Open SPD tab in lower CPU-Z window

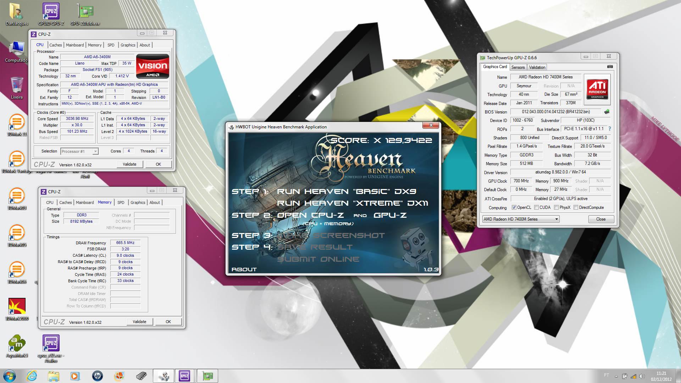121,202
